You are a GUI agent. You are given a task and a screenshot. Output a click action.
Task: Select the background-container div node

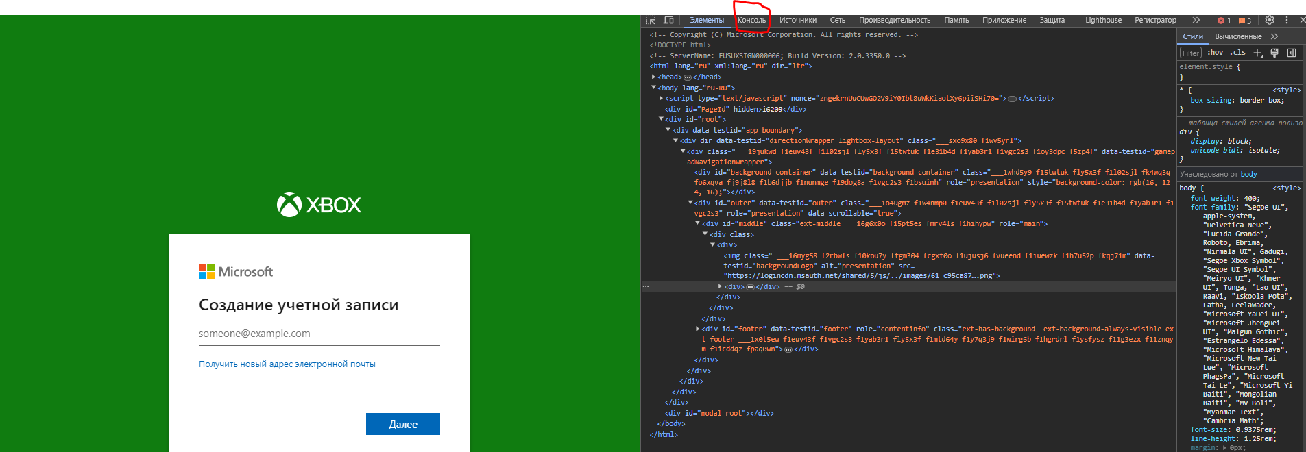point(932,182)
